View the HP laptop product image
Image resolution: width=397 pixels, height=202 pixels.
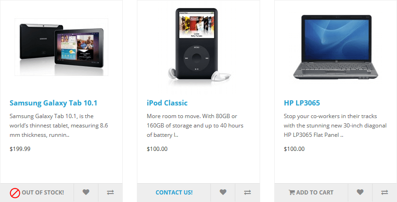(x=336, y=47)
